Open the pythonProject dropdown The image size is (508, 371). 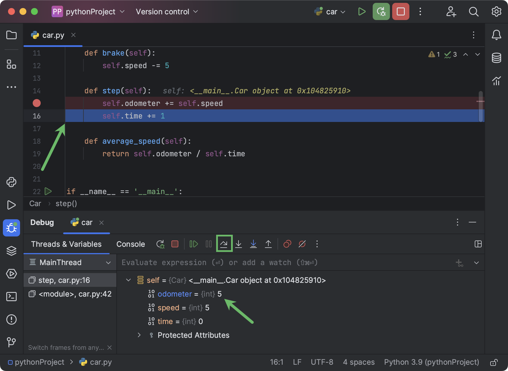(x=88, y=12)
